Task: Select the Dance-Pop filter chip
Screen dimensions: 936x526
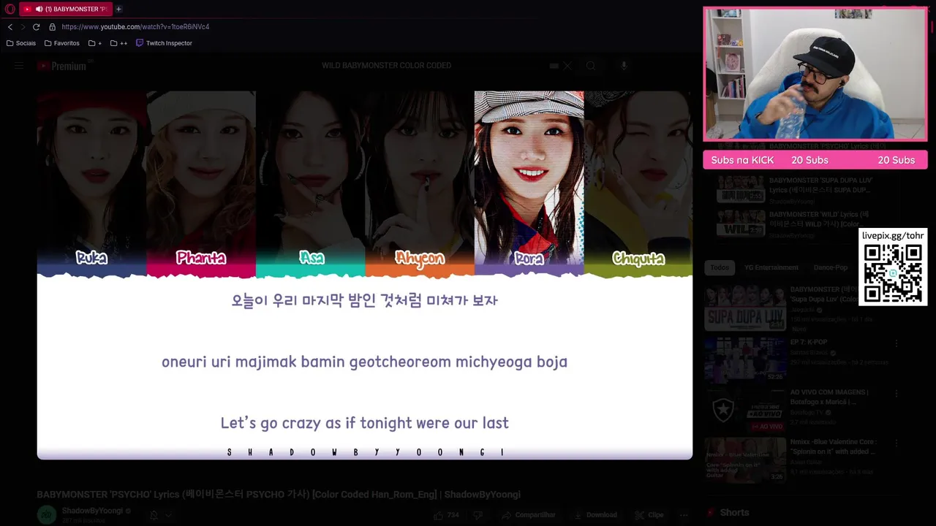Action: [x=831, y=267]
